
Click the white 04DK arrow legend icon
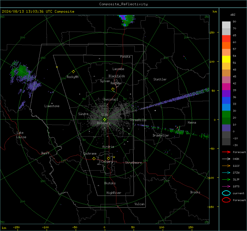pyautogui.click(x=226, y=159)
